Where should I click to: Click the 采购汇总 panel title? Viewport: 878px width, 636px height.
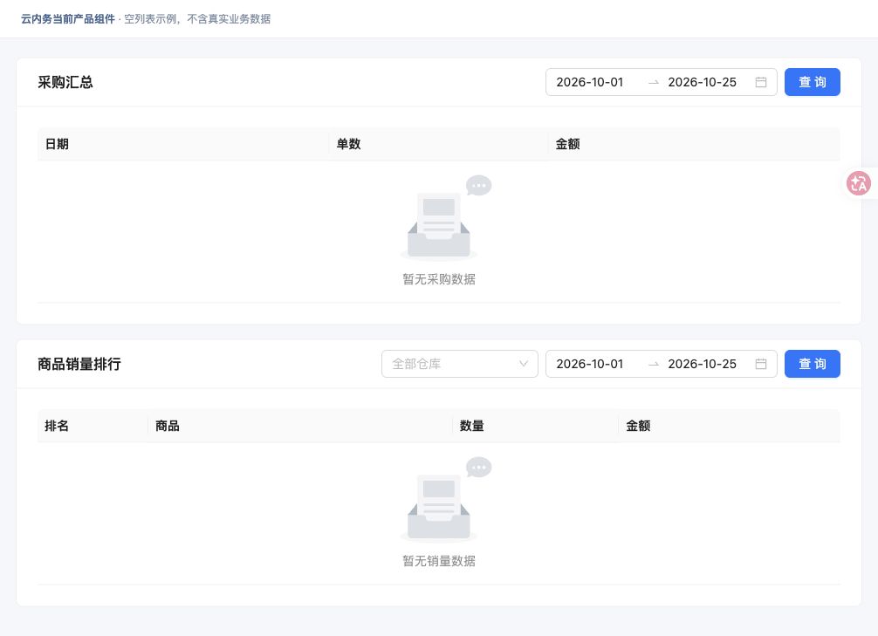[x=65, y=82]
